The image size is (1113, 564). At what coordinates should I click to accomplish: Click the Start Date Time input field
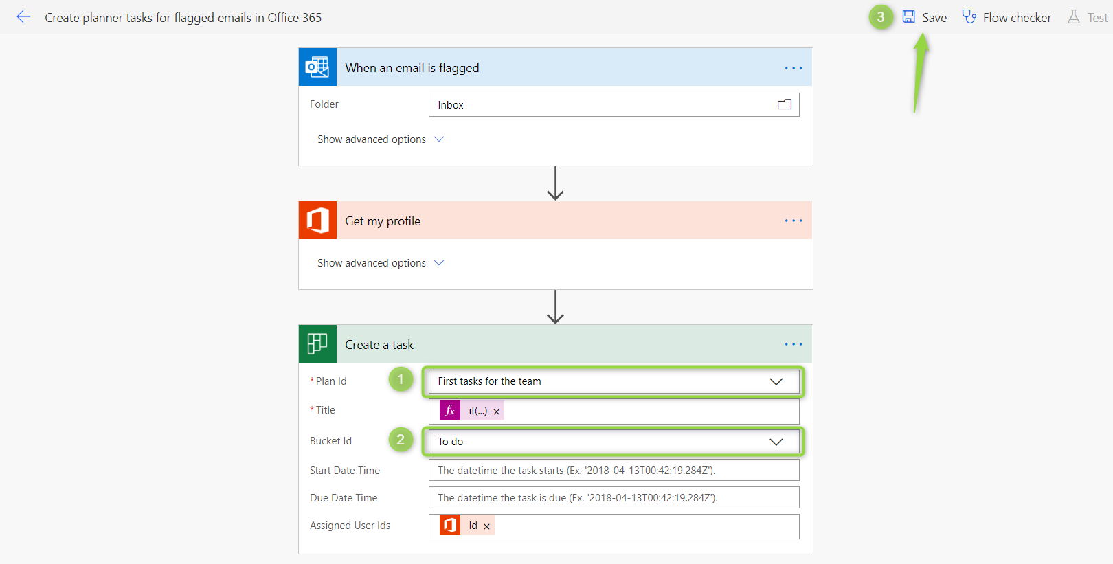614,471
